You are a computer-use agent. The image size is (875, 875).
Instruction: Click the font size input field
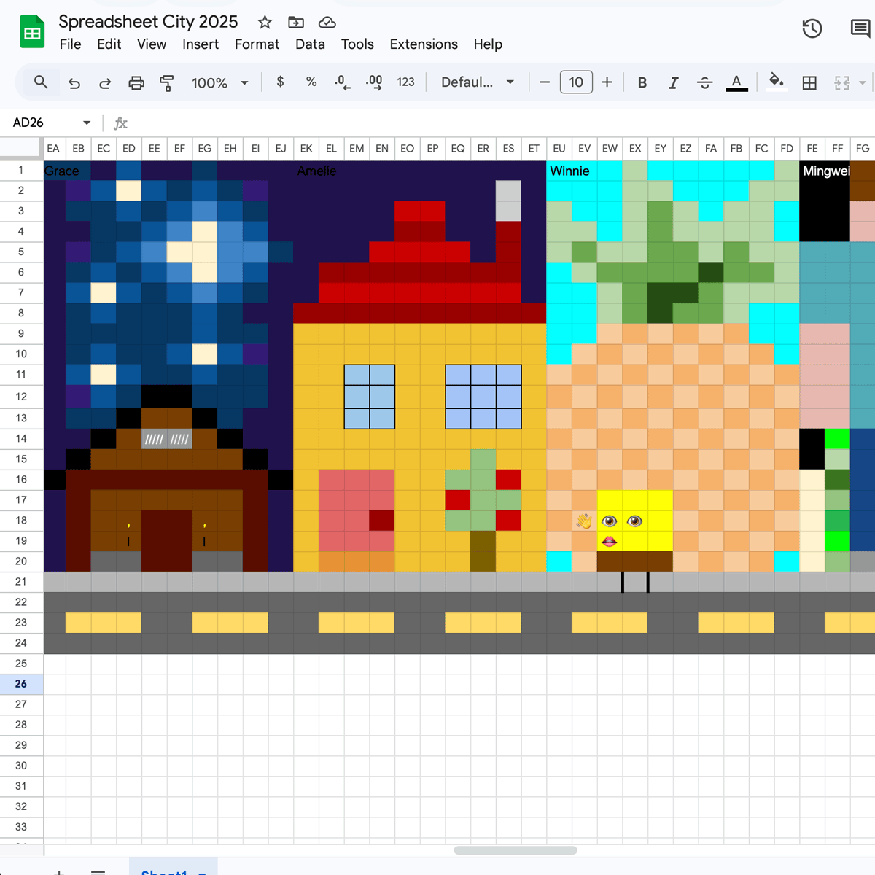pos(576,82)
